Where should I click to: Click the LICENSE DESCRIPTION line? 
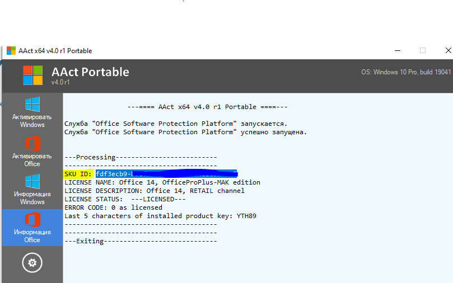tap(155, 191)
